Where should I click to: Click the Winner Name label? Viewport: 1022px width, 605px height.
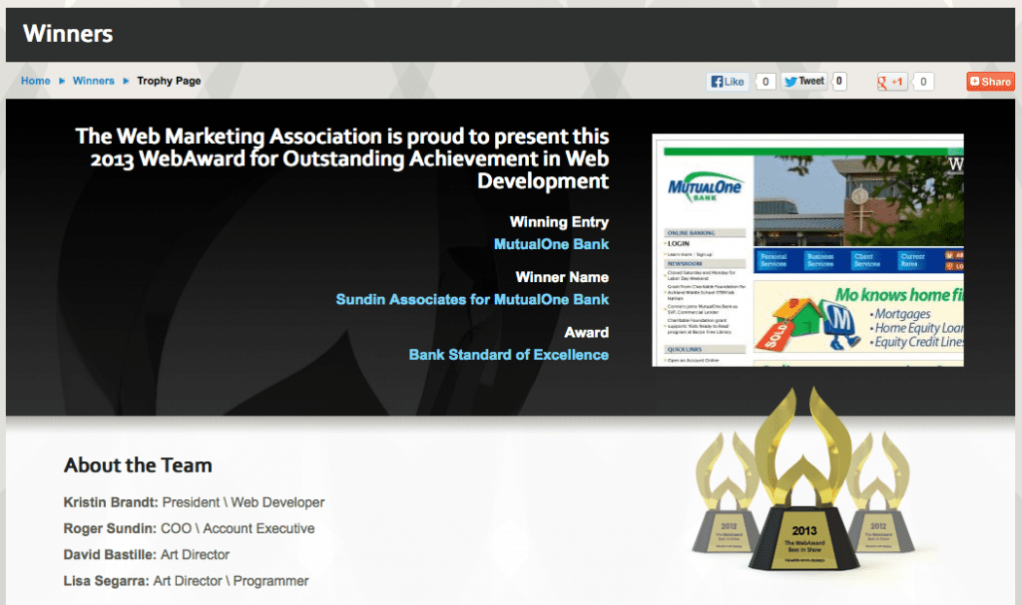pos(562,277)
